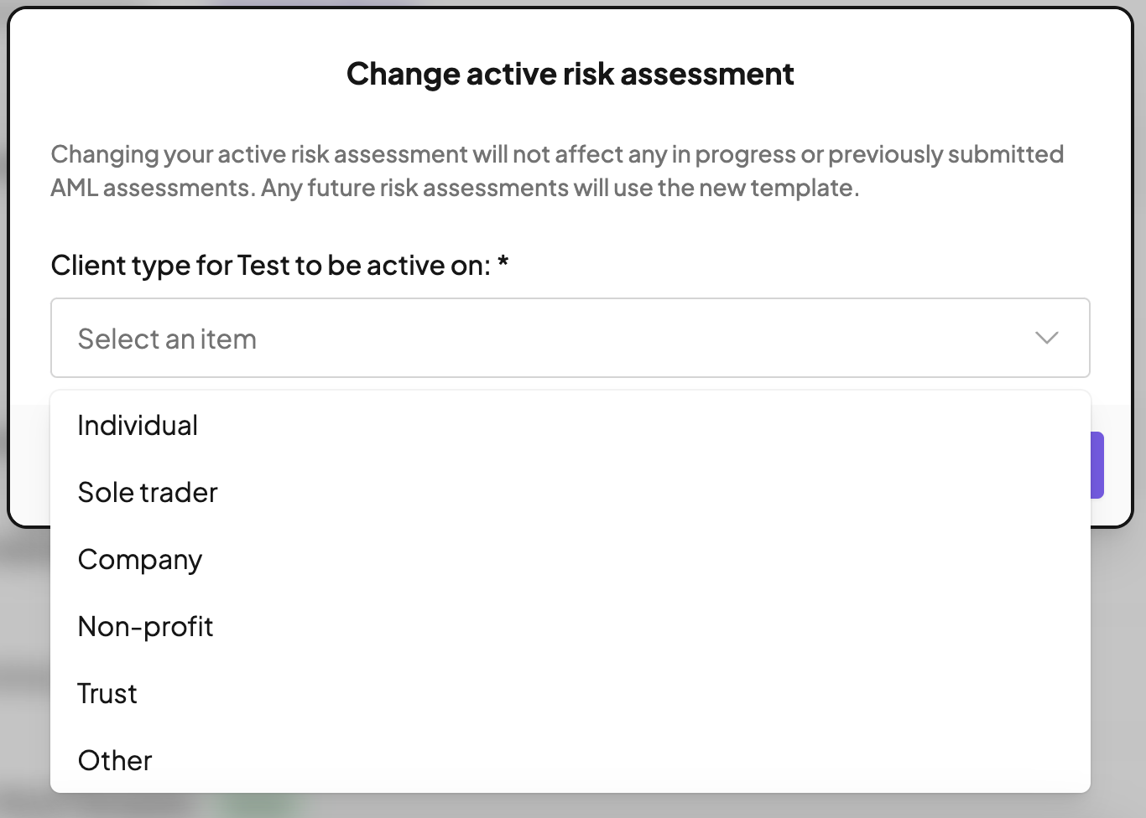
Task: Click the blurred backdrop below the dialog
Action: (x=1117, y=670)
